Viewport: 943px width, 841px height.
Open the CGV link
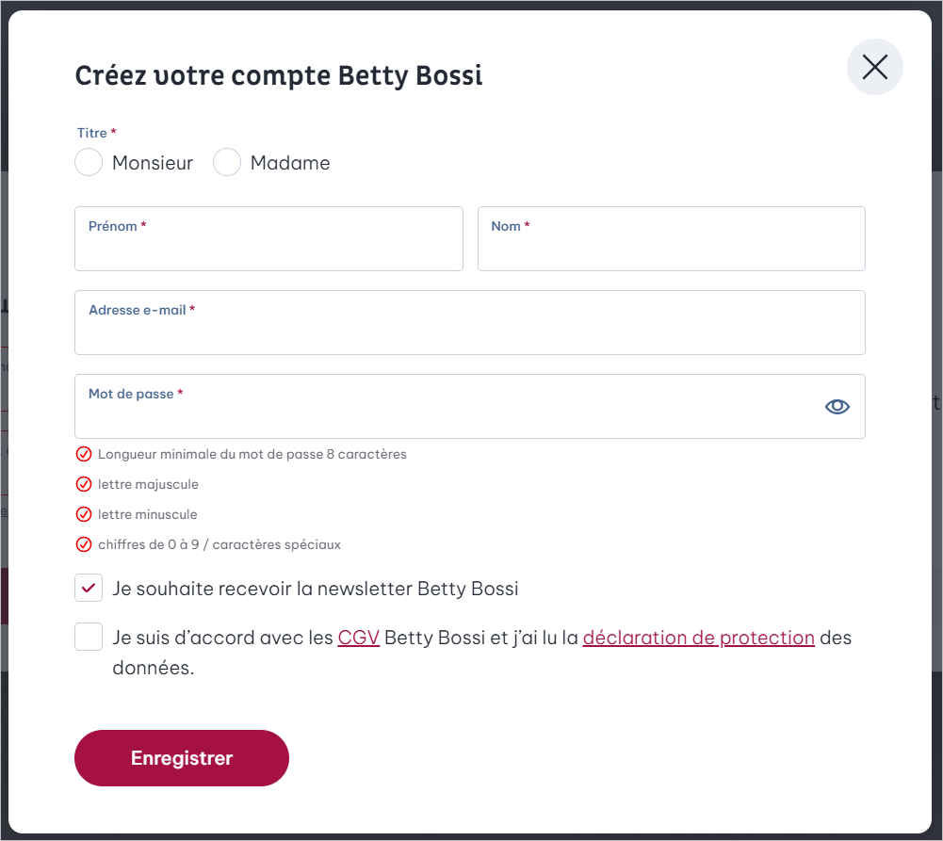tap(358, 638)
